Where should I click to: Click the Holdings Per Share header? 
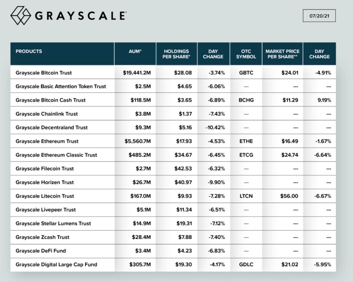176,54
